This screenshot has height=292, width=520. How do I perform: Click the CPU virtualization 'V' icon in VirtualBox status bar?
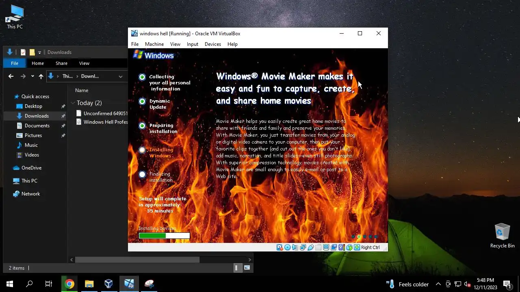pyautogui.click(x=341, y=247)
